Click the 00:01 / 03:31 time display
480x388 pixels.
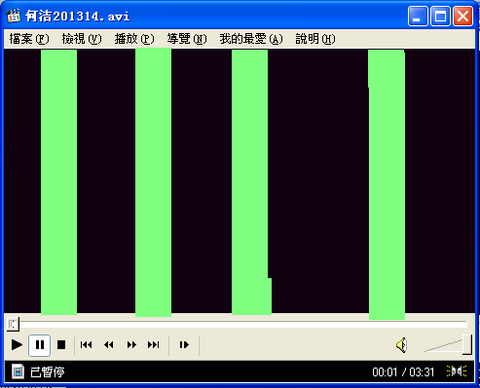coord(403,371)
